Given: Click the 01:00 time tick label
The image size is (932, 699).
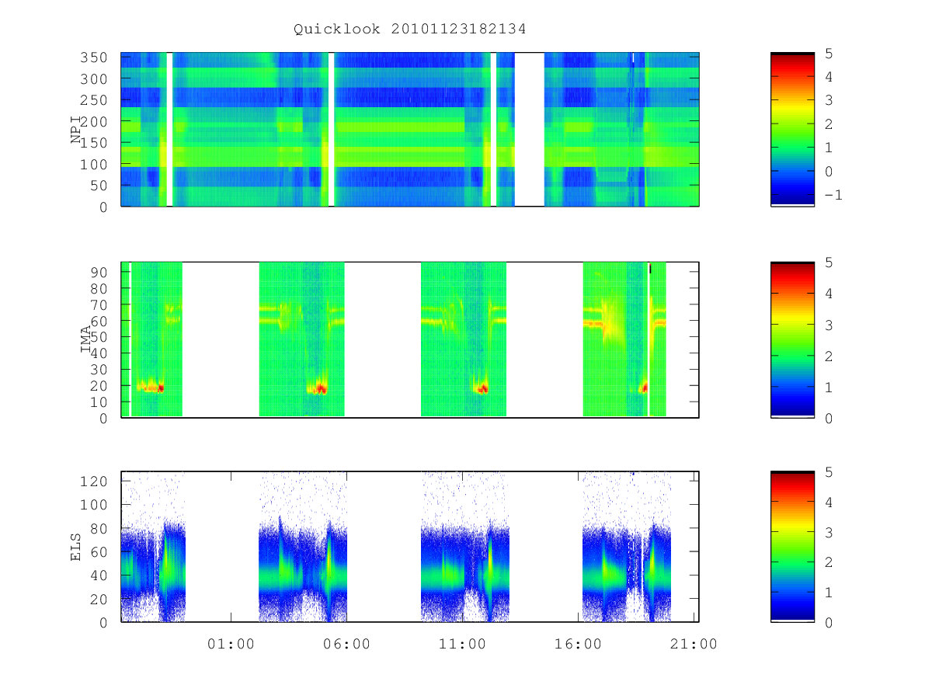Looking at the screenshot, I should (231, 644).
